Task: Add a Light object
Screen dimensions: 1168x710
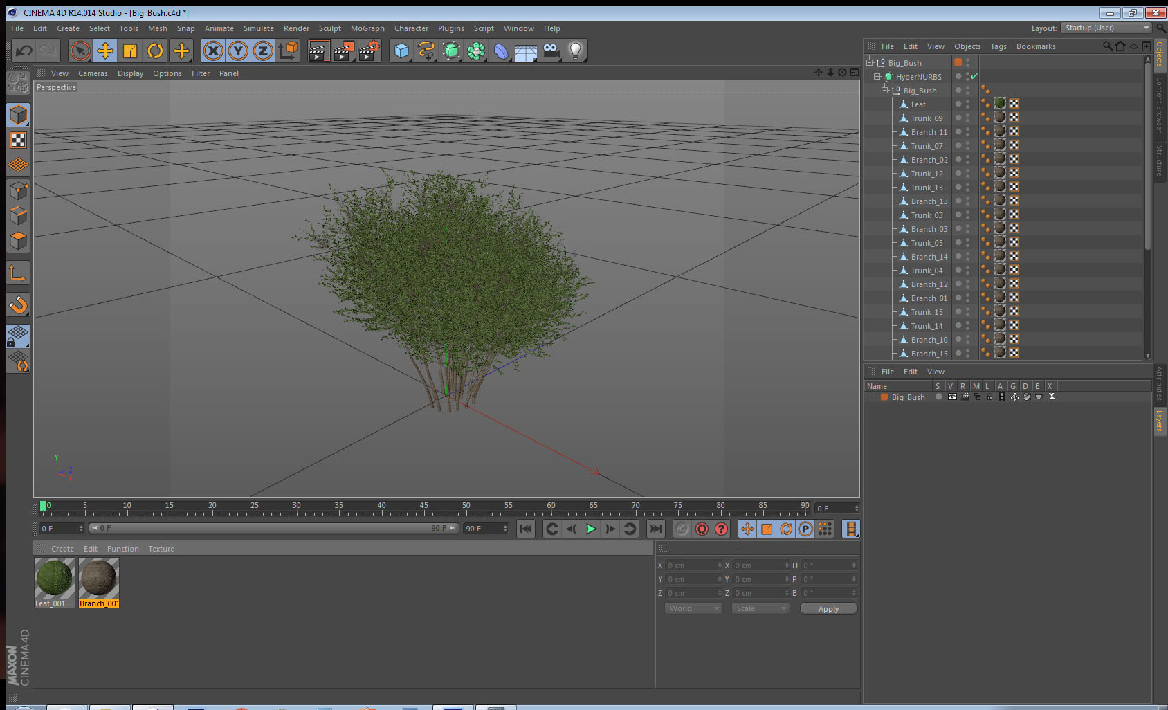Action: point(576,51)
